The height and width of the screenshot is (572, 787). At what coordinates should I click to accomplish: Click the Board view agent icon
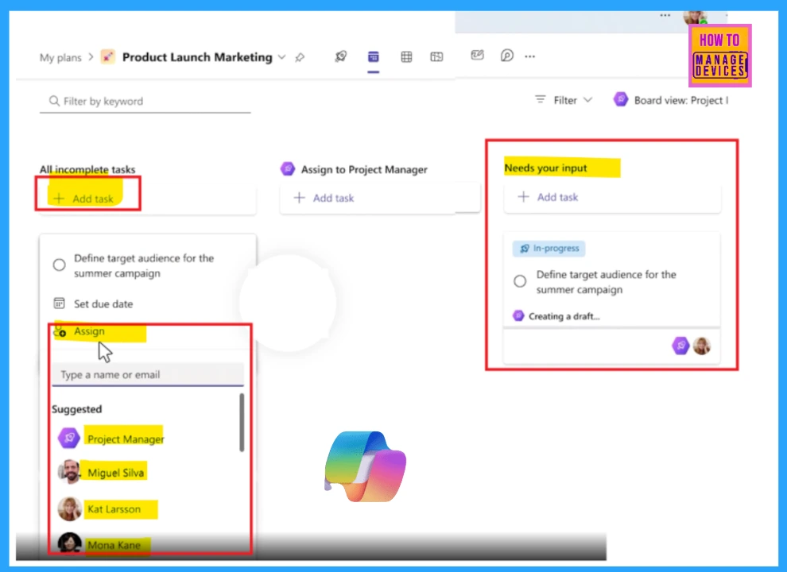(621, 99)
